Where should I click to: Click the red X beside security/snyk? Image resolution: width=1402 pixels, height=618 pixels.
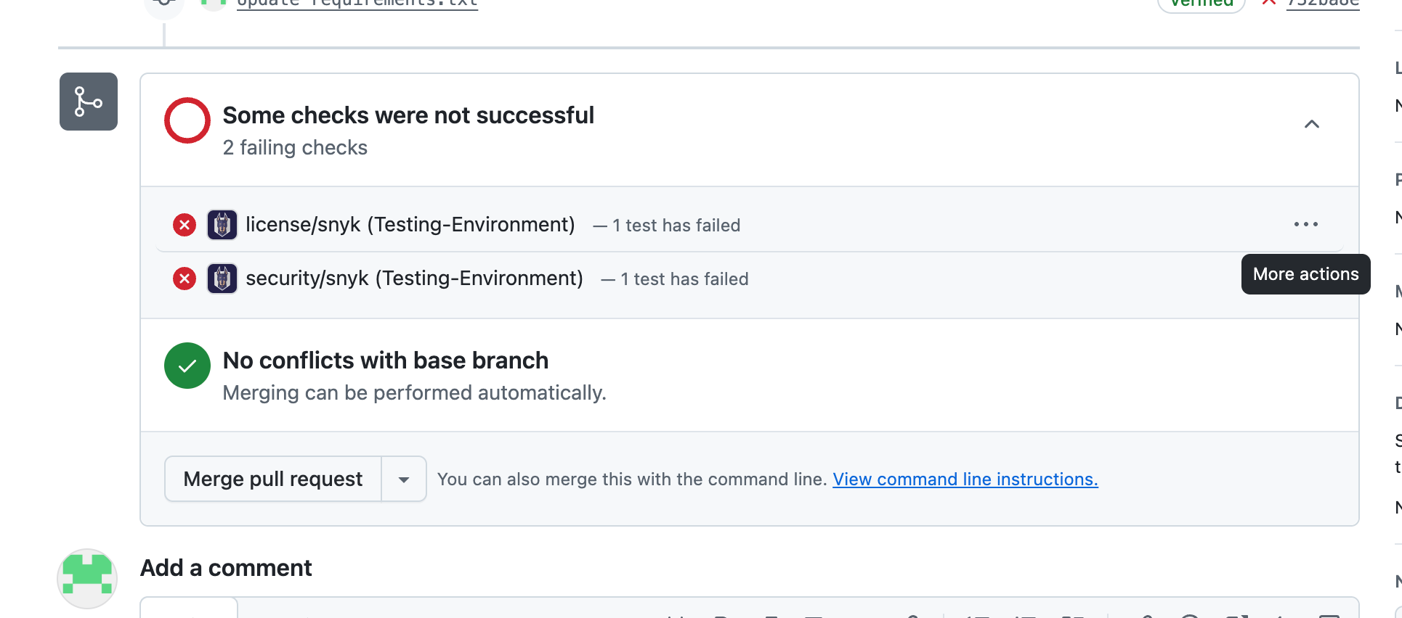click(185, 279)
